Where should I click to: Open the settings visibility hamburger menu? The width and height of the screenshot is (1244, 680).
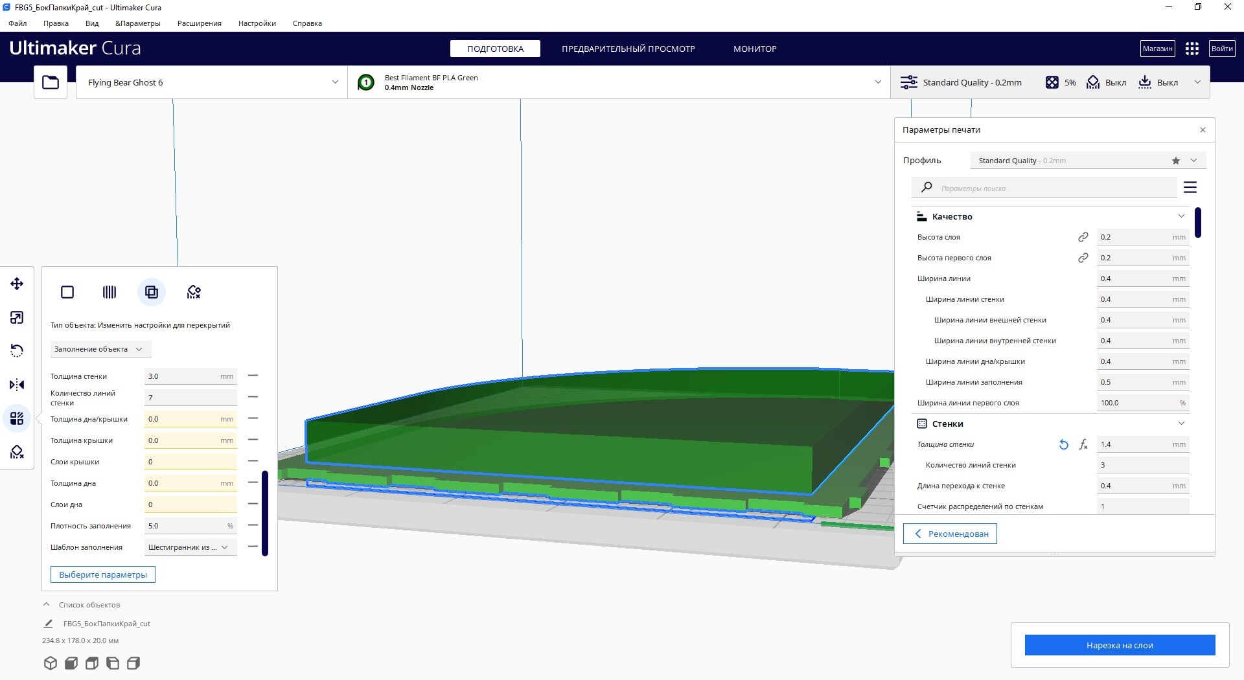click(x=1190, y=188)
